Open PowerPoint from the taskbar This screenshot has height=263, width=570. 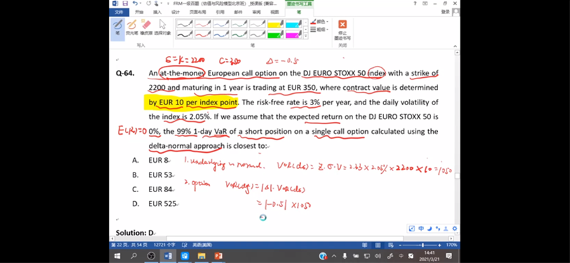tap(218, 256)
